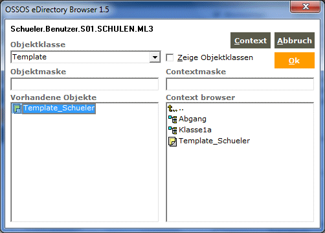Focus the Contextmaske input field

tap(240, 84)
